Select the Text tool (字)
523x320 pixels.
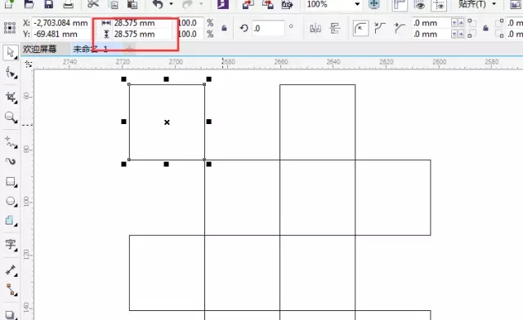[x=11, y=246]
